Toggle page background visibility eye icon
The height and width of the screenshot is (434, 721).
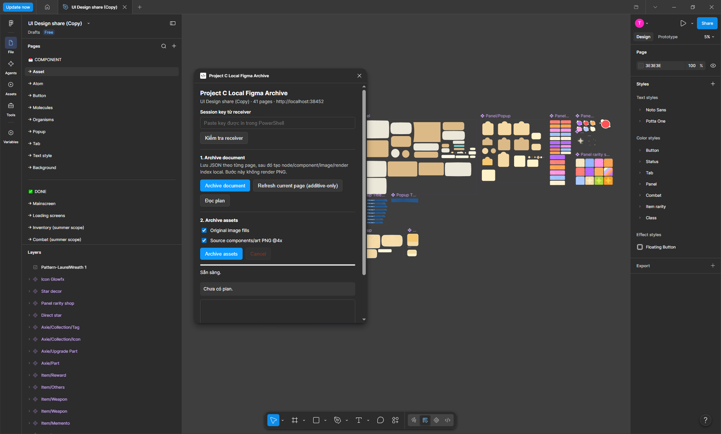coord(713,66)
